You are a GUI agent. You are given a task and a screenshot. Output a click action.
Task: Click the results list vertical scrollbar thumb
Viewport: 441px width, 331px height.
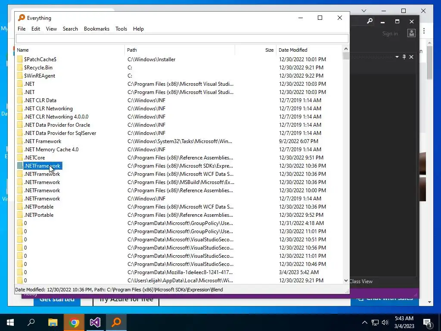coord(346,56)
